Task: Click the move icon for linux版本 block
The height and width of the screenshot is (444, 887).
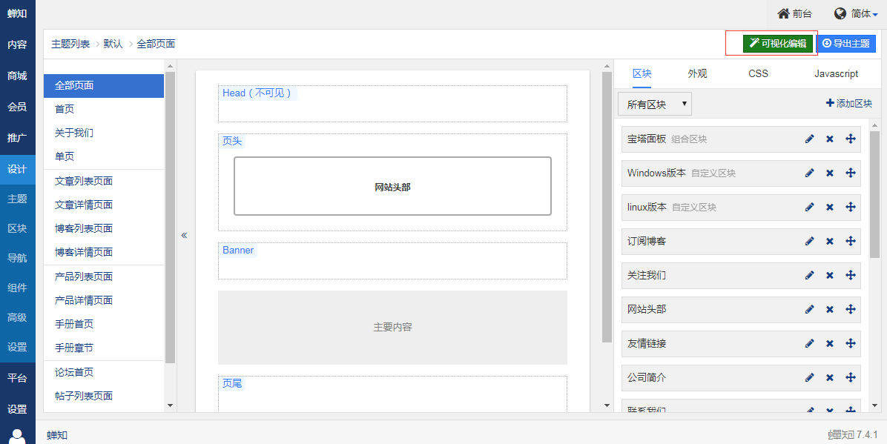Action: tap(851, 208)
